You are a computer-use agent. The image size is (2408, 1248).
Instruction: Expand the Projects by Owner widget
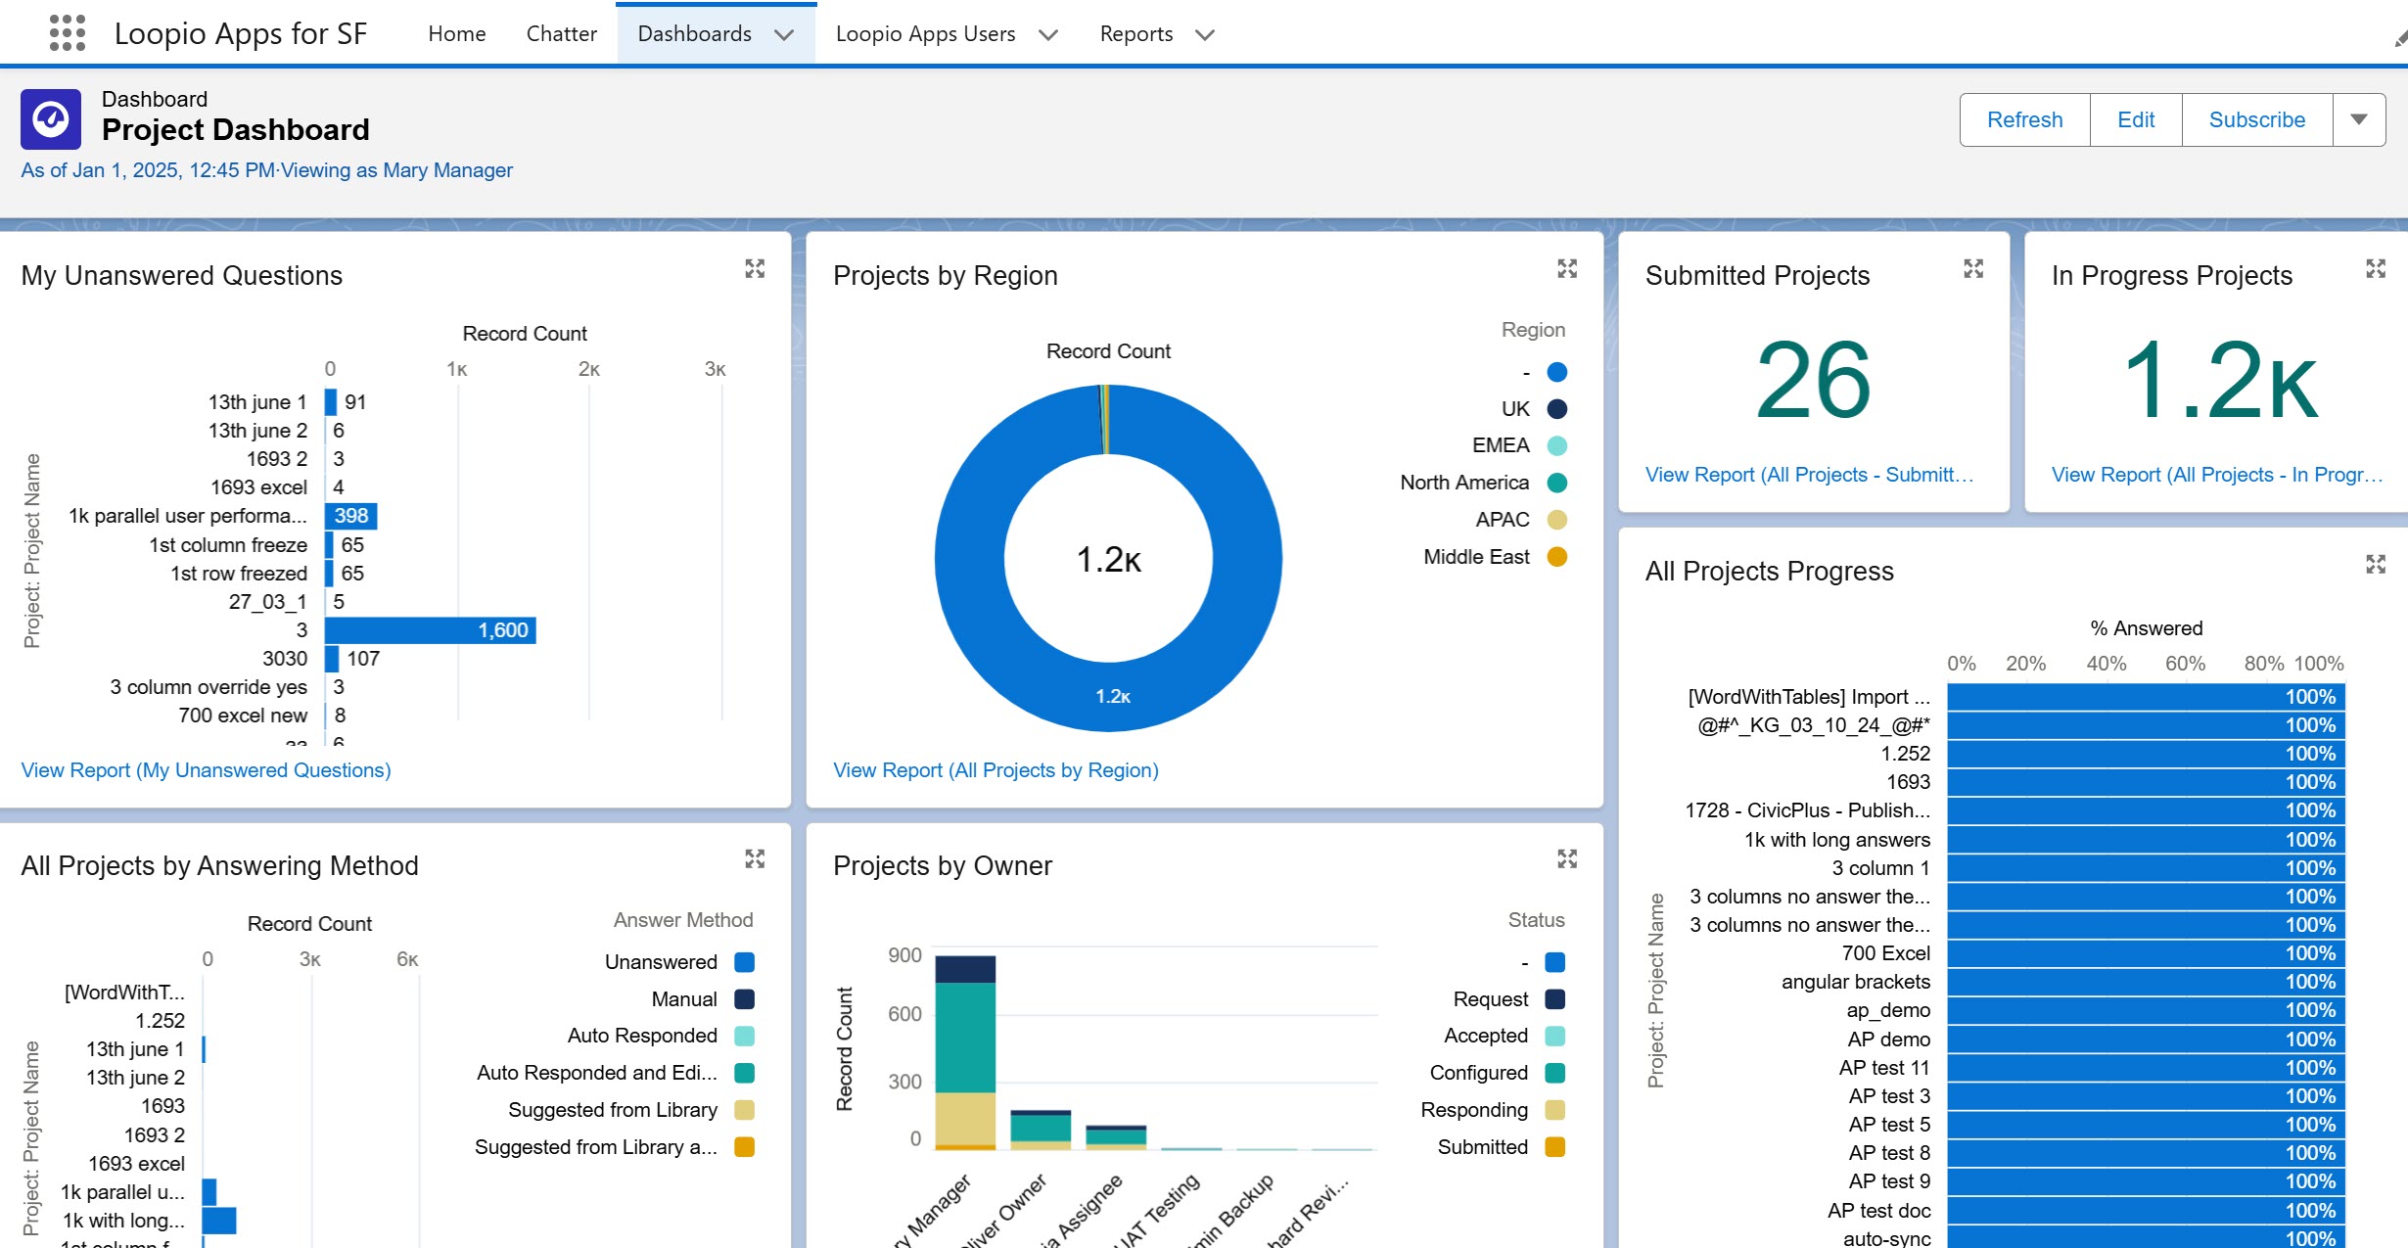(1567, 858)
